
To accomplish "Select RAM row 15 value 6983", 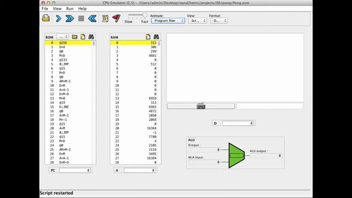I will 134,107.
